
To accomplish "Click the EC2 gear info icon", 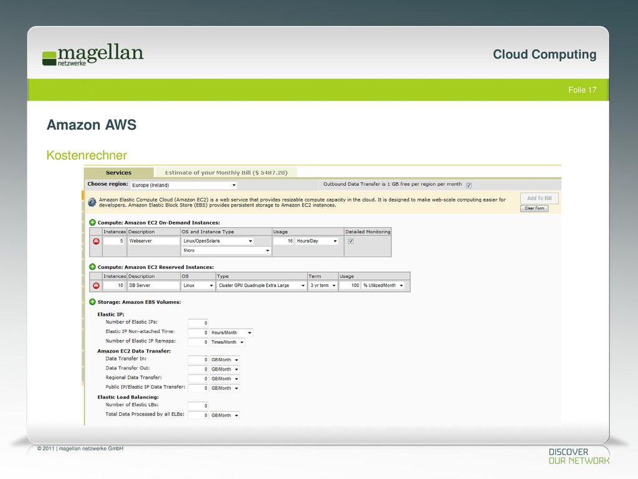I will (92, 202).
